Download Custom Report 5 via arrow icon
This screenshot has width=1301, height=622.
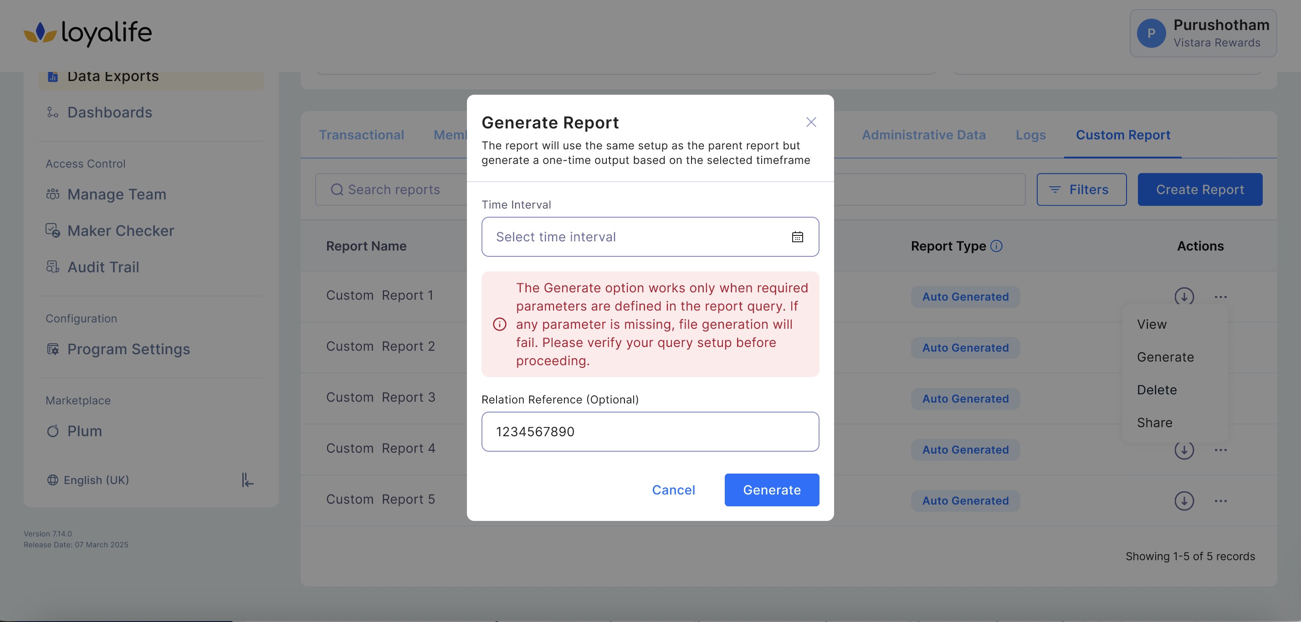pos(1183,501)
